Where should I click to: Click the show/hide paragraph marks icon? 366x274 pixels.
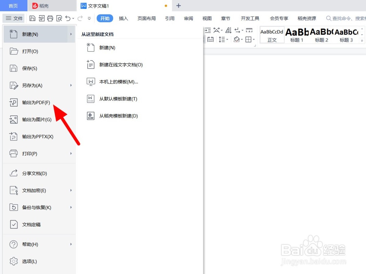237,30
